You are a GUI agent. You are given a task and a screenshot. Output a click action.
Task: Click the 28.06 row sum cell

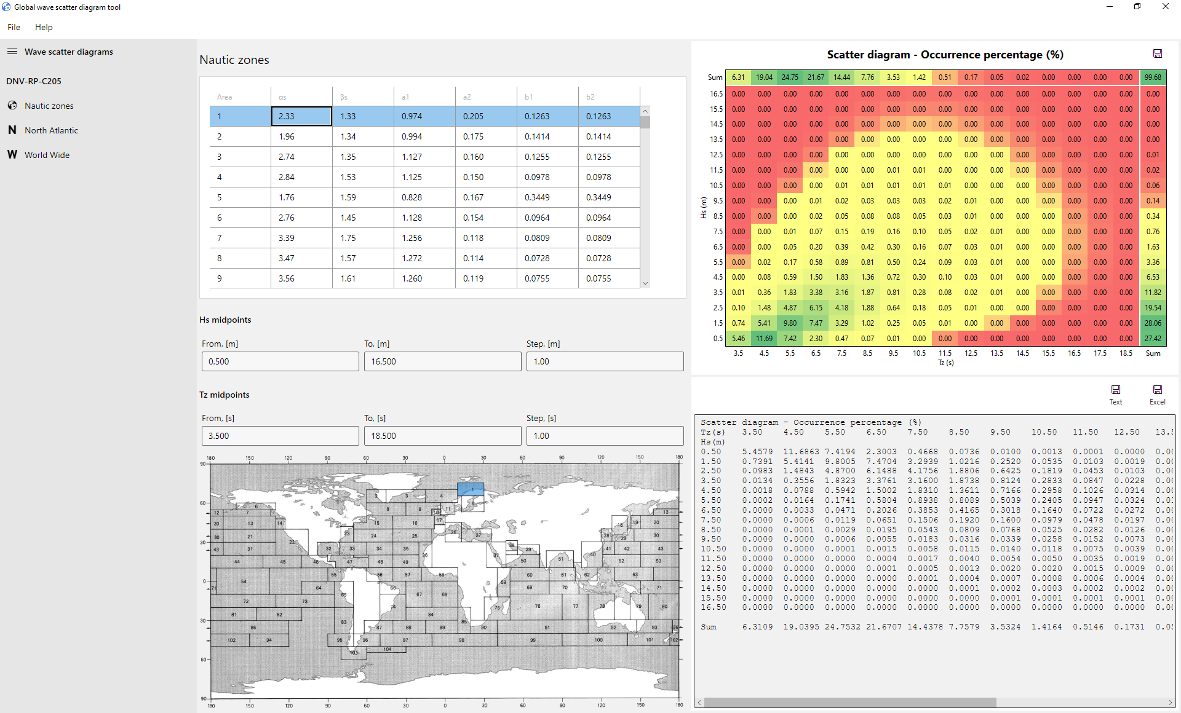click(x=1153, y=323)
